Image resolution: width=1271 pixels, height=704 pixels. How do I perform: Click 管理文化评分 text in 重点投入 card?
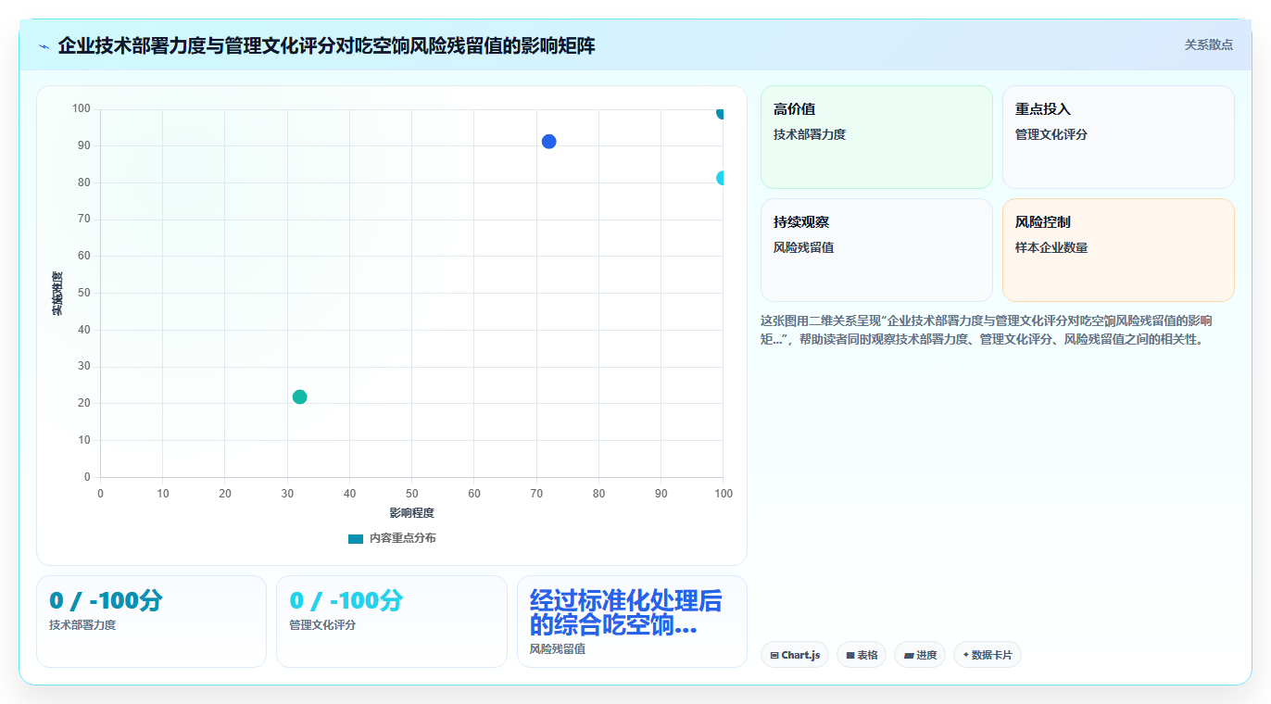click(1051, 134)
